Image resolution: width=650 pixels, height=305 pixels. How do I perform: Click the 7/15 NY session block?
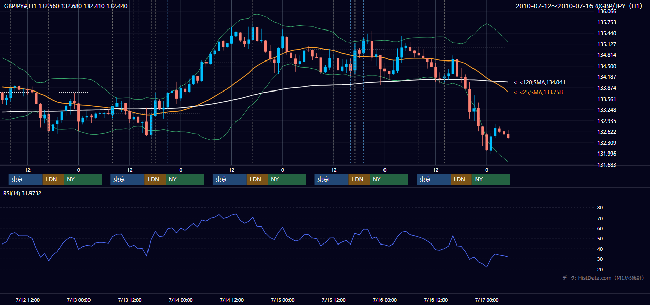389,179
